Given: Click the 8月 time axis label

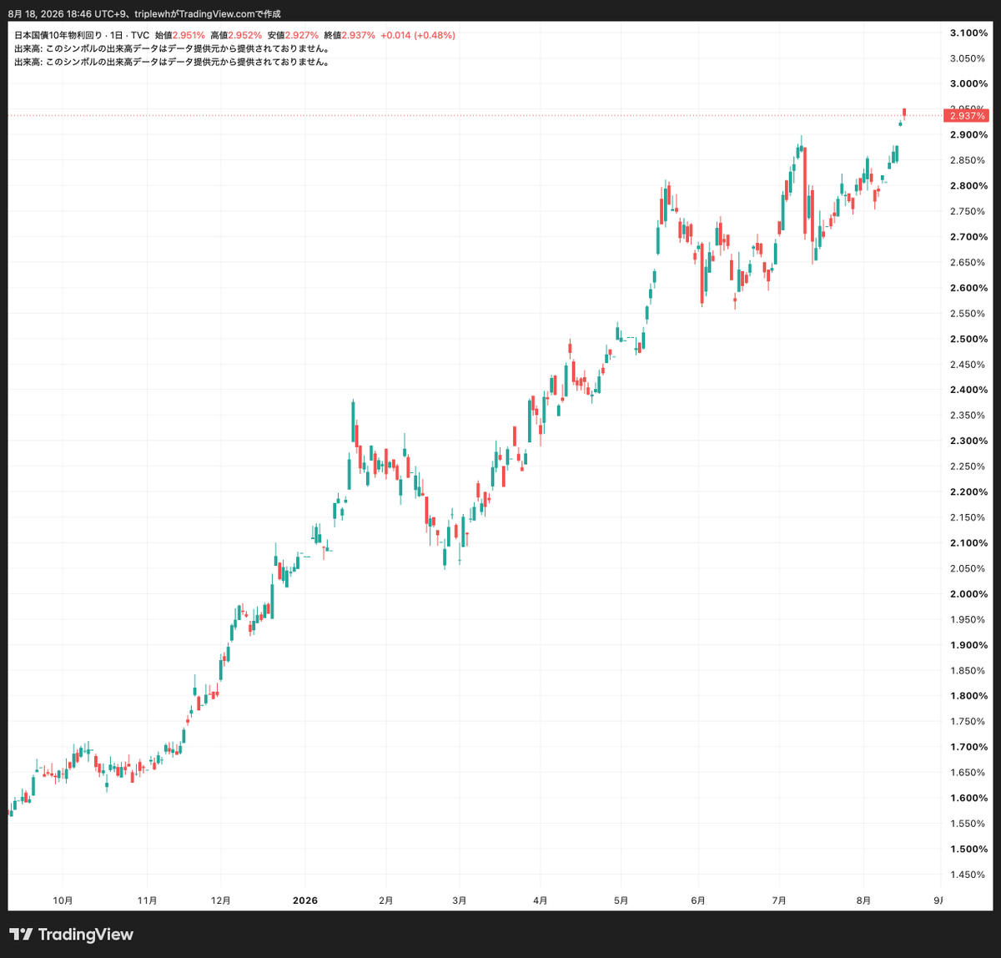Looking at the screenshot, I should click(863, 900).
